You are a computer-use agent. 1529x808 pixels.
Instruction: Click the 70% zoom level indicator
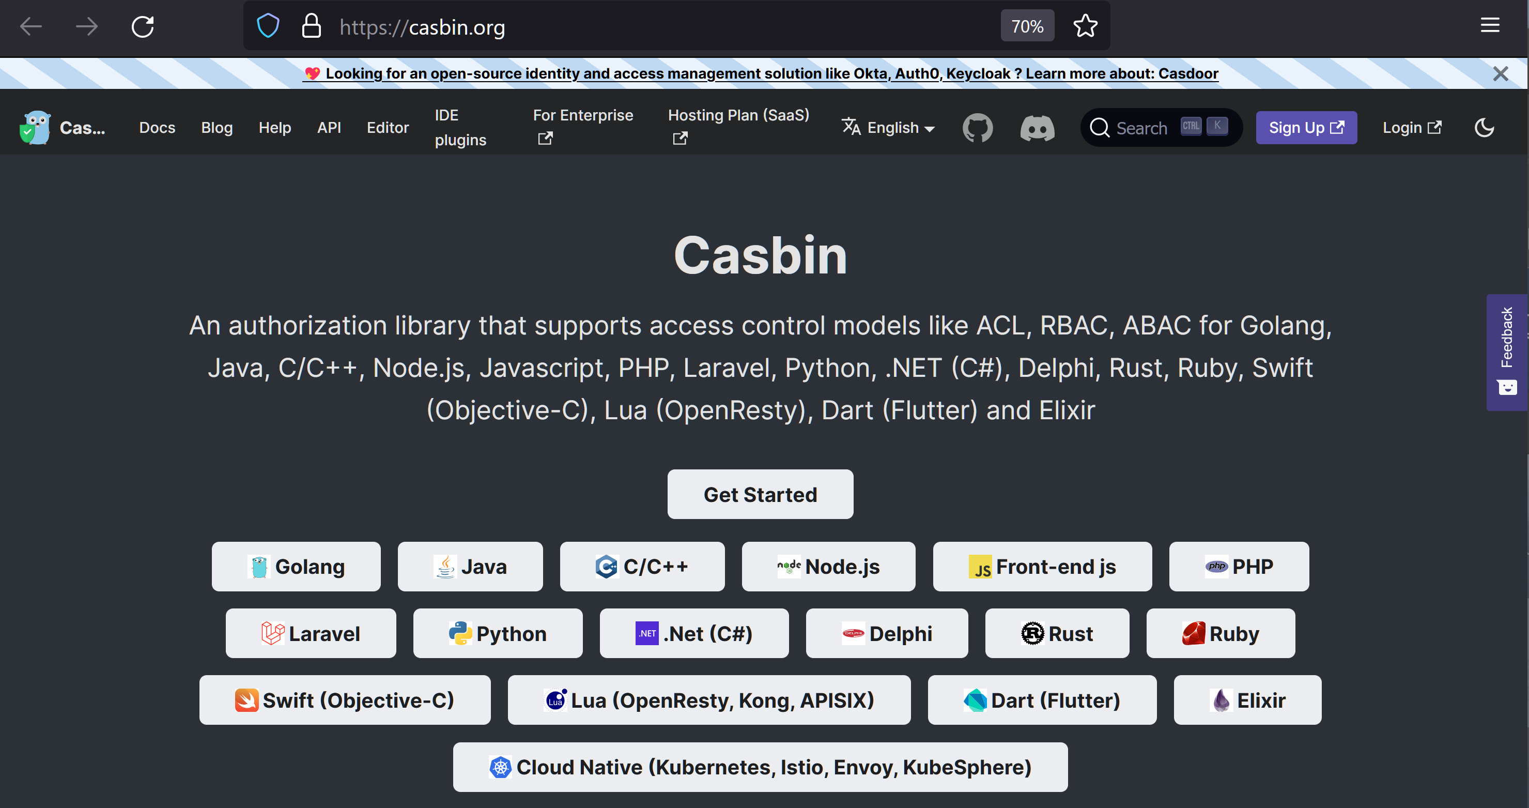point(1027,26)
